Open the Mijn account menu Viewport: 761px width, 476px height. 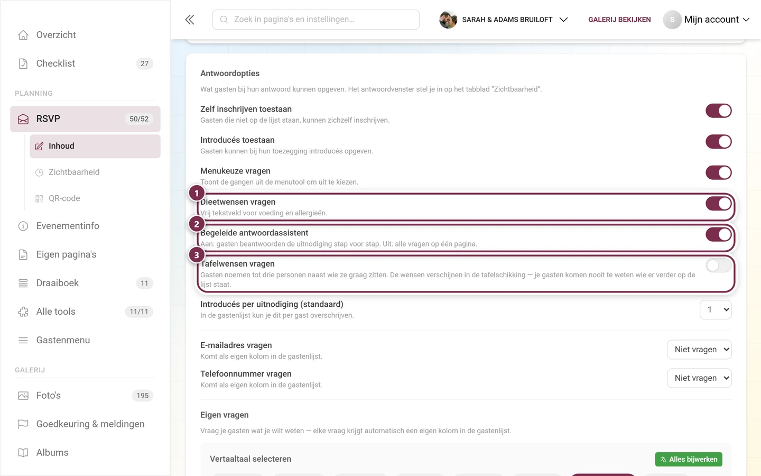pyautogui.click(x=707, y=20)
